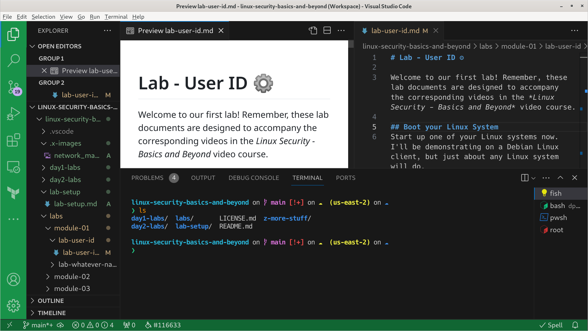Open Manage gear in activity bar

pos(13,305)
